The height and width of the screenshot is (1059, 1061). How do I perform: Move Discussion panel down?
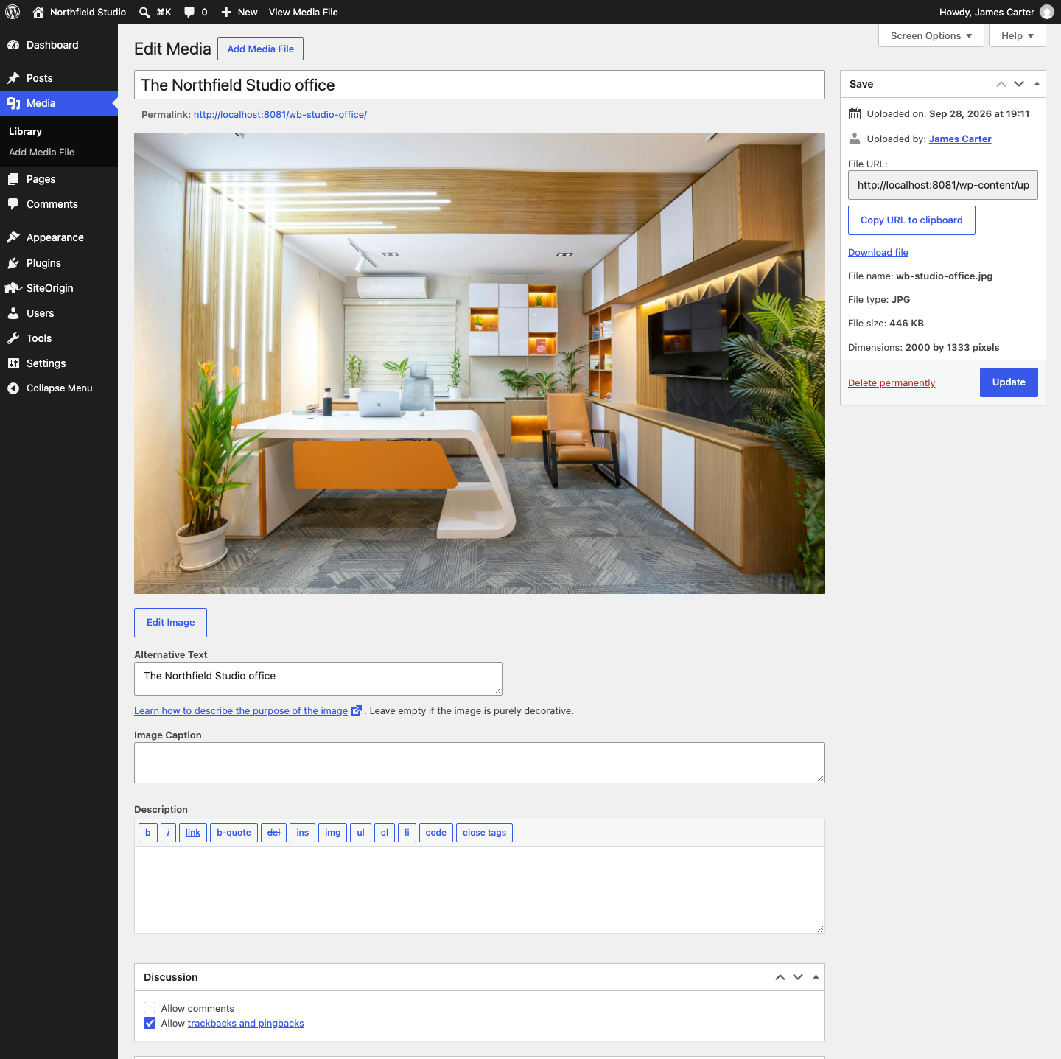(x=798, y=977)
